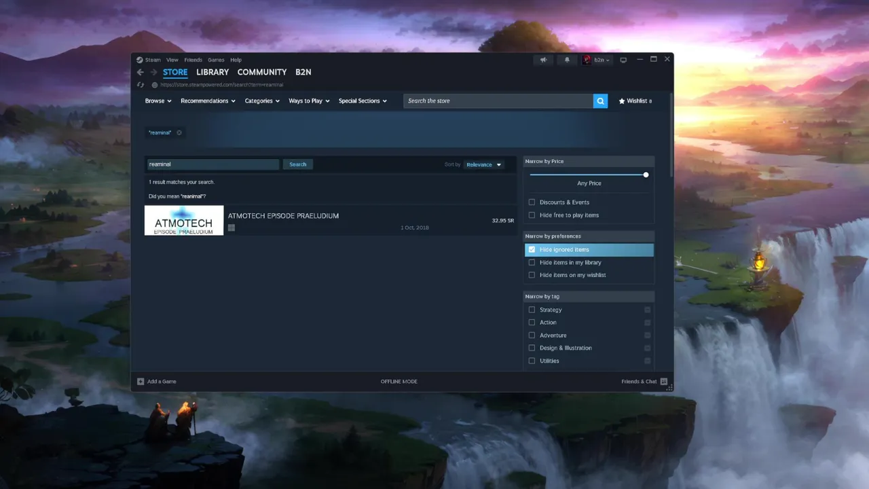The height and width of the screenshot is (489, 869).
Task: Open the ATMOTECH game thumbnail
Action: tap(184, 221)
